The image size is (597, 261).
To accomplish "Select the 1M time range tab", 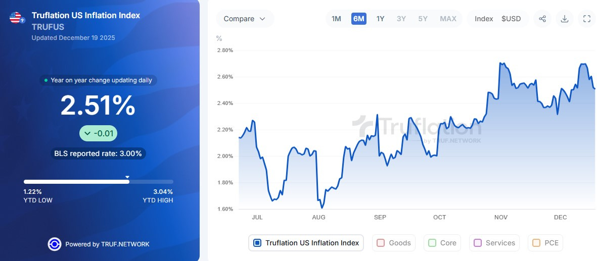I will point(336,19).
